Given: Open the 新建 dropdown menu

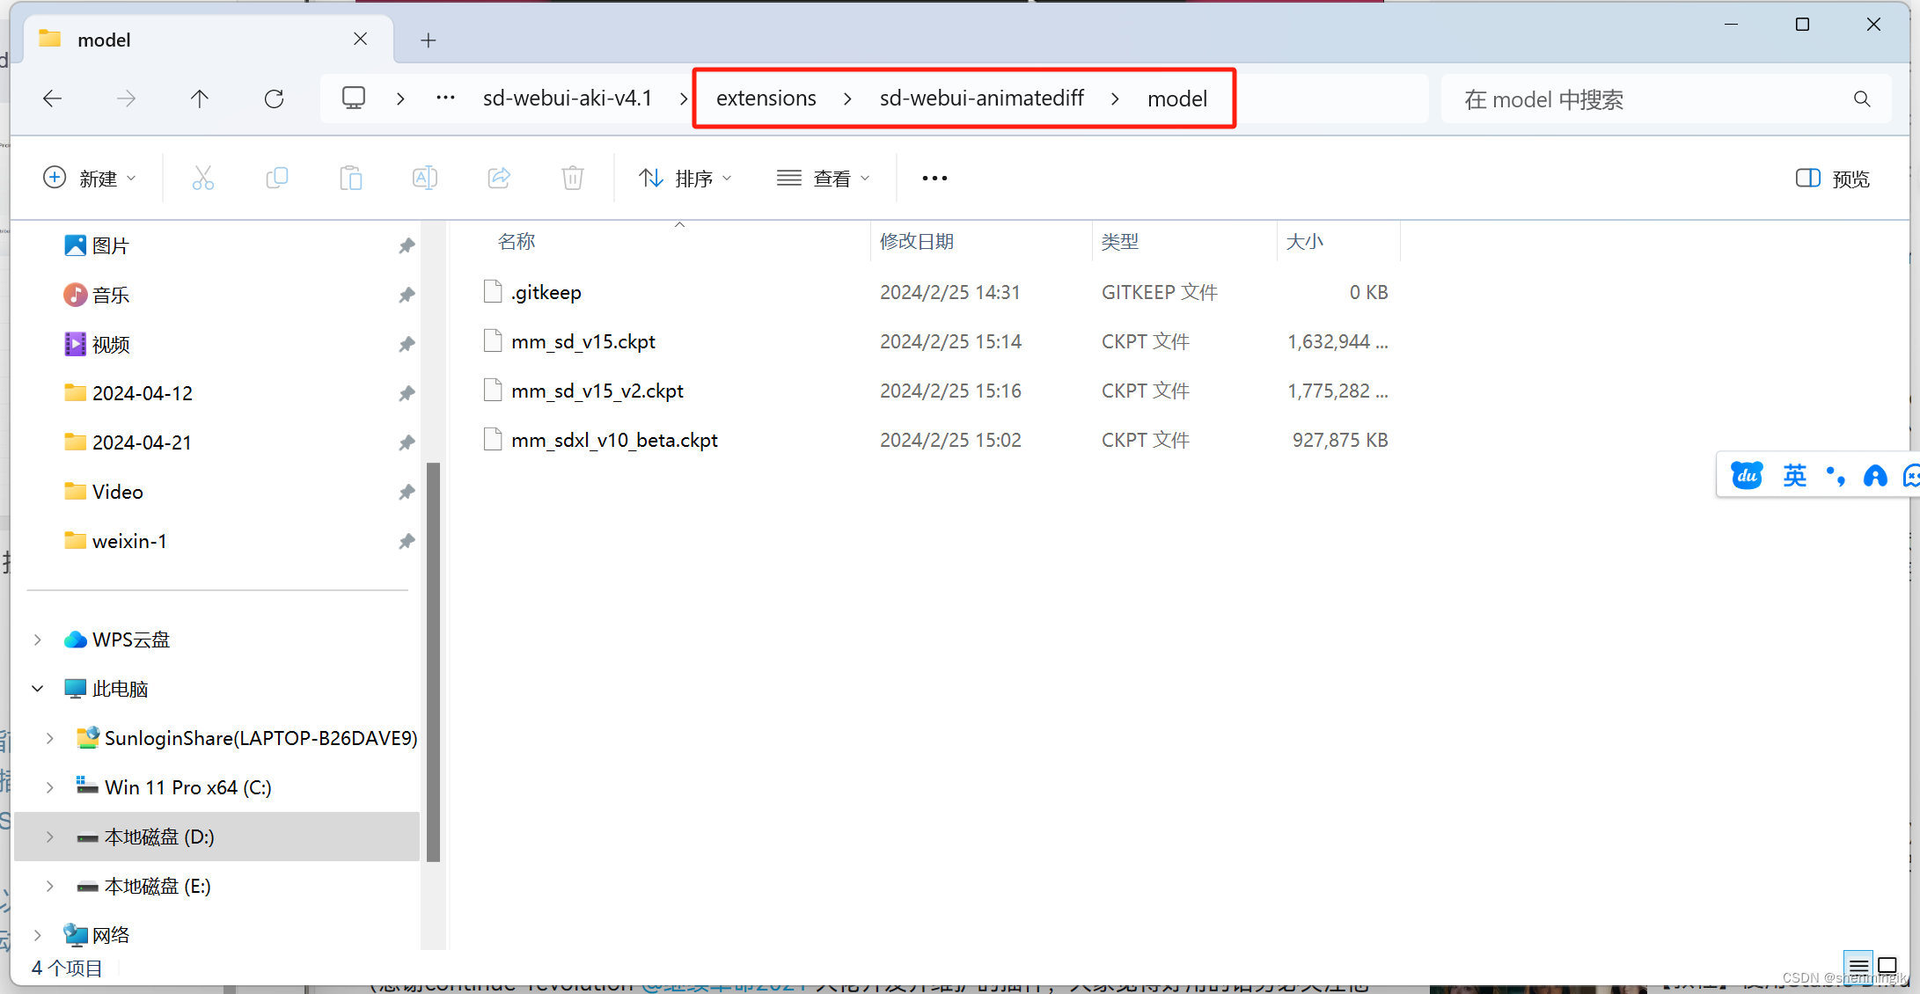Looking at the screenshot, I should click(x=90, y=179).
